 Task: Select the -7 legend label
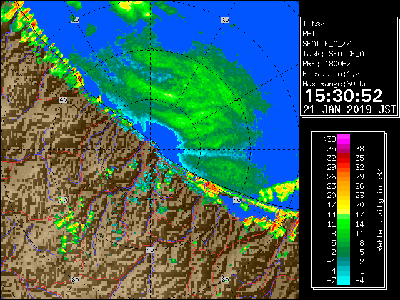[332, 280]
